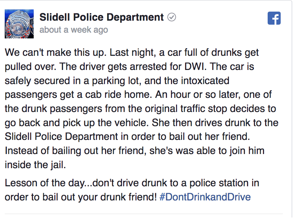This screenshot has width=293, height=220.
Task: Click the phrase "cab ride home"
Action: (x=118, y=95)
